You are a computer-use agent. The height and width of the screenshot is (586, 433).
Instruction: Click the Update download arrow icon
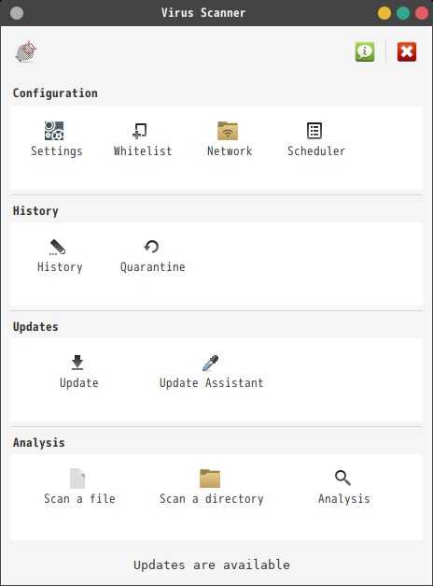point(77,363)
